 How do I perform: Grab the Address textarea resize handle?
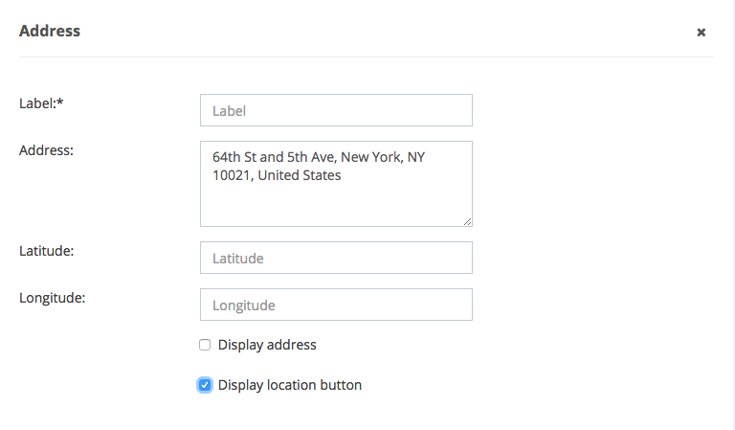pyautogui.click(x=468, y=222)
